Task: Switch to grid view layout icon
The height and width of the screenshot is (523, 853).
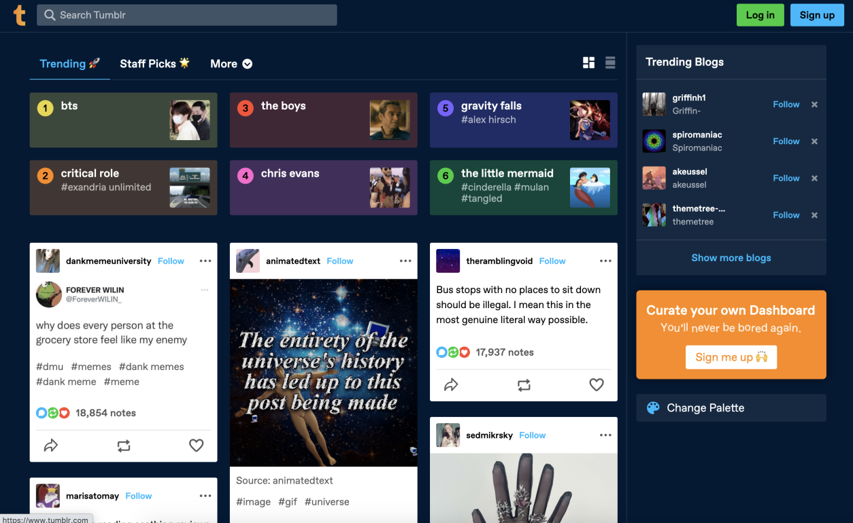Action: pyautogui.click(x=589, y=63)
